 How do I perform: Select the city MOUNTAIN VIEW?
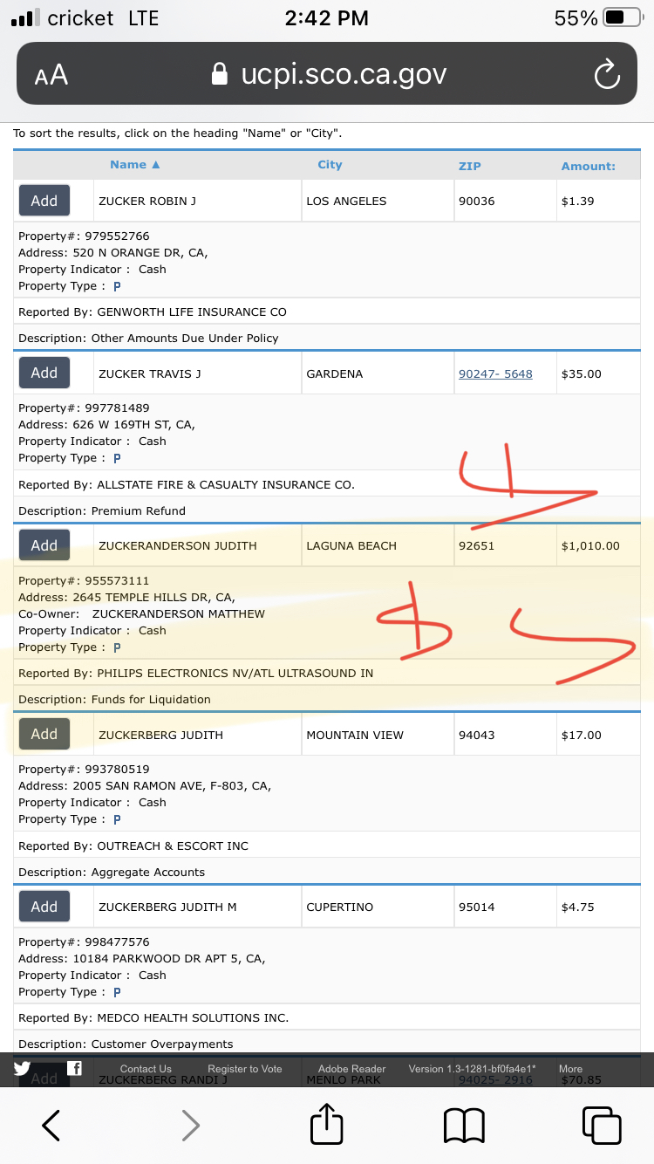tap(355, 735)
